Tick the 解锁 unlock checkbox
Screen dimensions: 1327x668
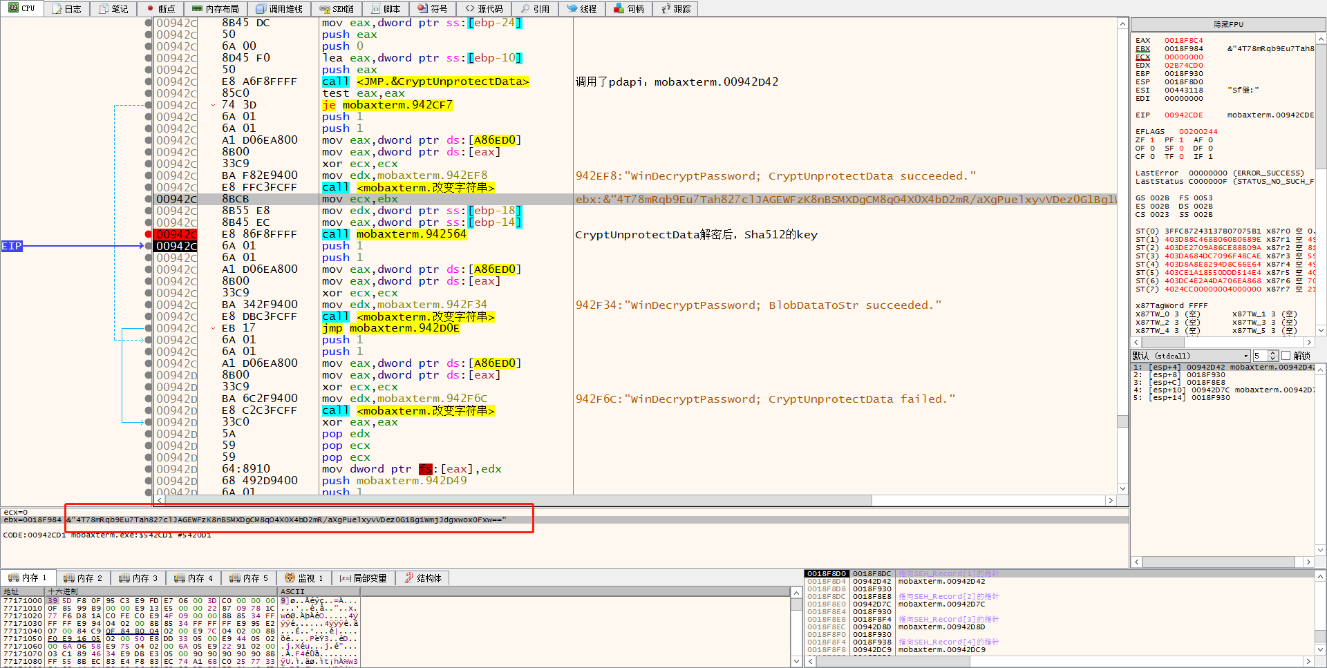point(1286,356)
